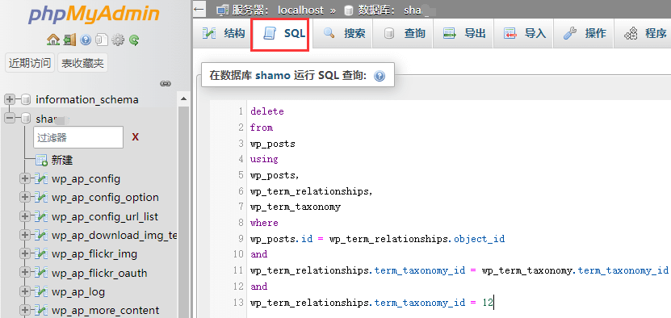Screen dimensions: 671x318
Task: Click the 表收藏夹 button
Action: [x=82, y=63]
